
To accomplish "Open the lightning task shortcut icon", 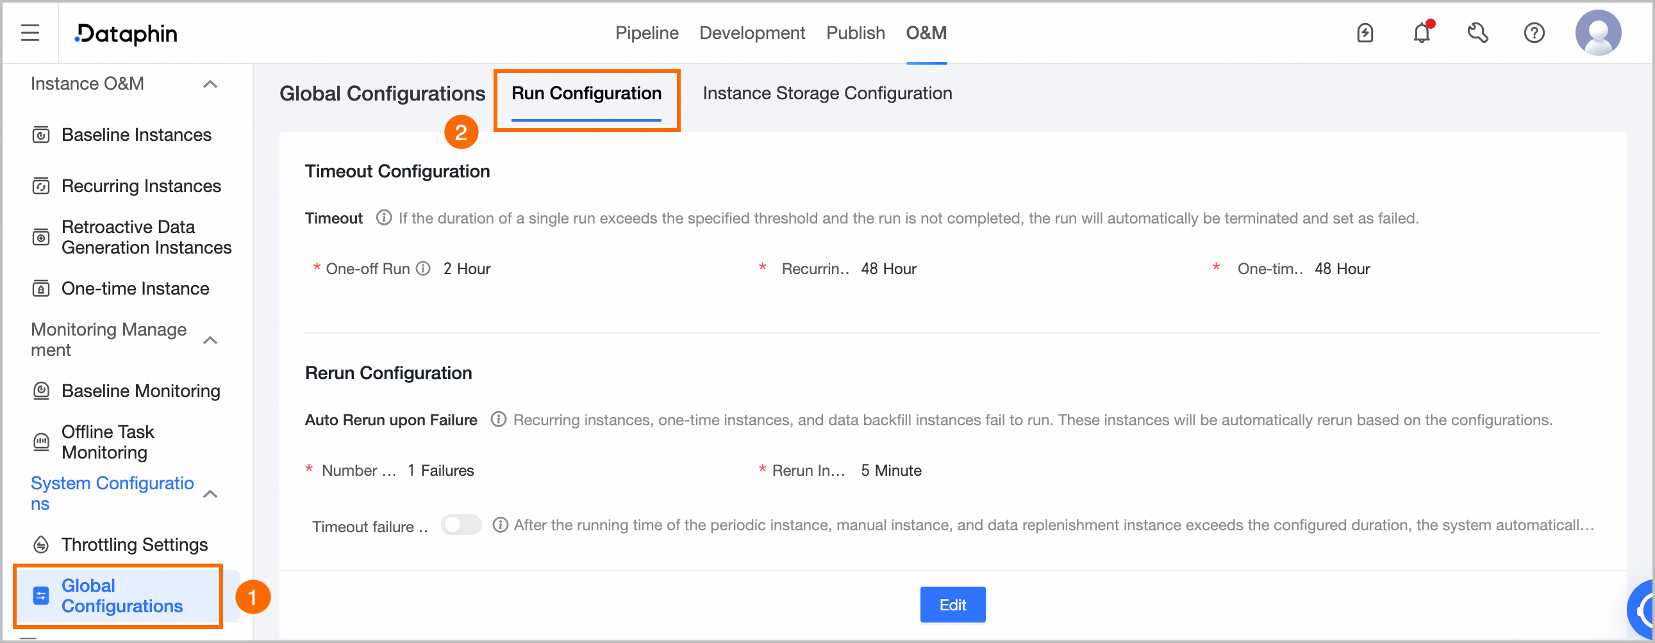I will [1365, 33].
